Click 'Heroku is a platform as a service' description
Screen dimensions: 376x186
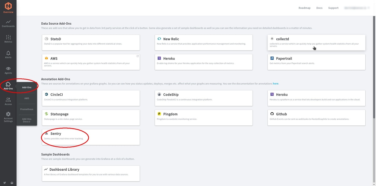click(x=315, y=100)
